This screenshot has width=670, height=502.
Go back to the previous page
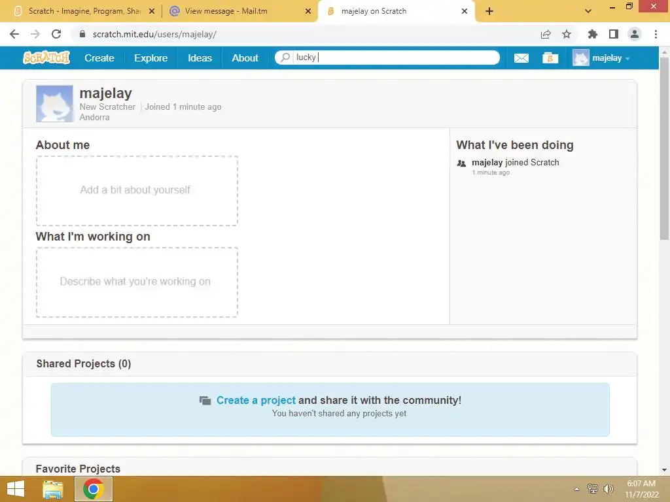[14, 34]
